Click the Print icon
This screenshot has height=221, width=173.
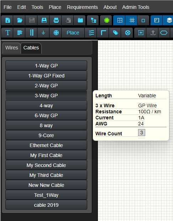pyautogui.click(x=56, y=21)
